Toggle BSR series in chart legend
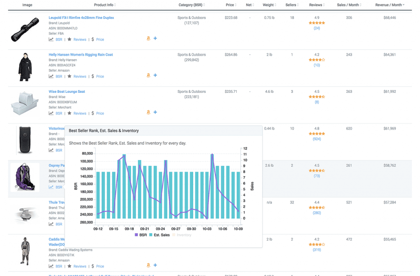Image resolution: width=420 pixels, height=276 pixels. [x=140, y=235]
